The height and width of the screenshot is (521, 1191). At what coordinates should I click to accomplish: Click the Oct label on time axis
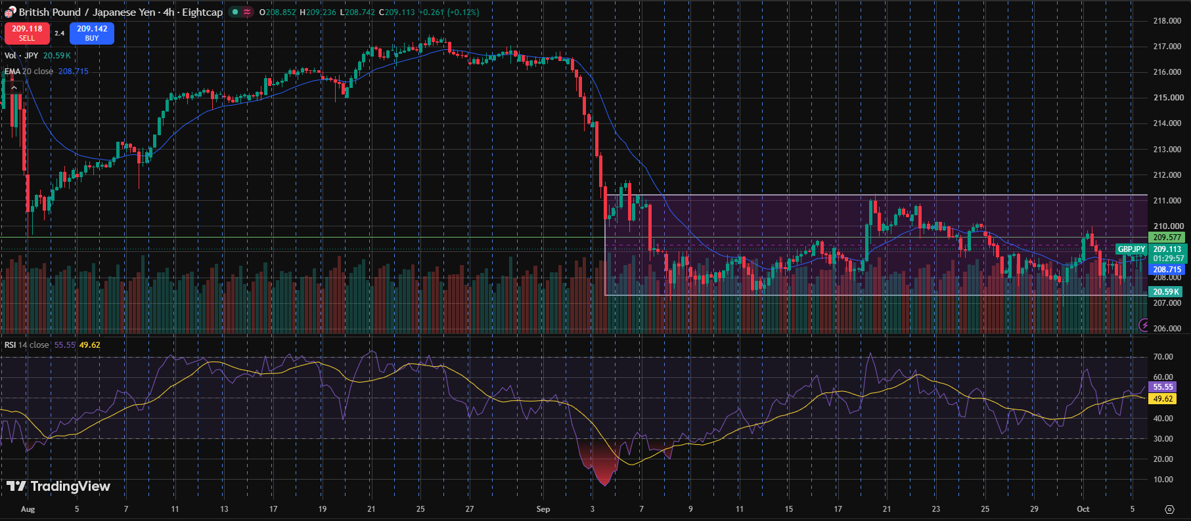(x=1083, y=509)
